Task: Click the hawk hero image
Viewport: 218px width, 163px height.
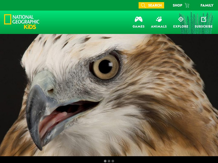Action: 109,95
